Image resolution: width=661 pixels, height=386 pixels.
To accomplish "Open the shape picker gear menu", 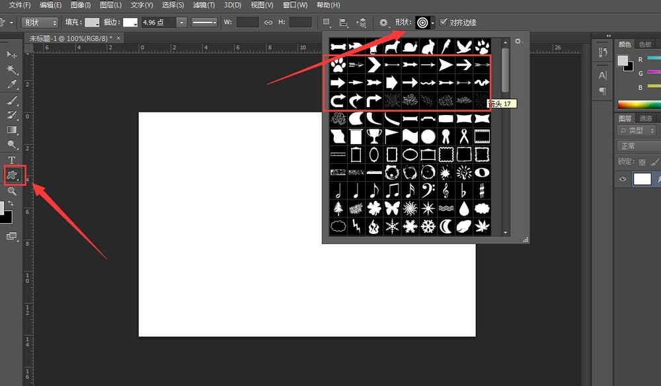I will pyautogui.click(x=518, y=40).
